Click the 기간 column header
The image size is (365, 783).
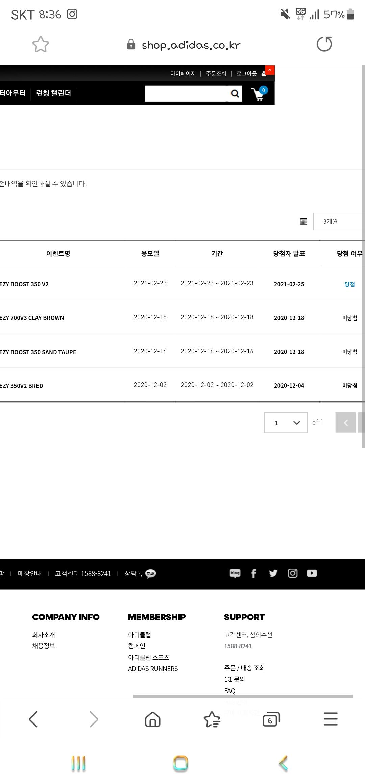click(x=217, y=253)
